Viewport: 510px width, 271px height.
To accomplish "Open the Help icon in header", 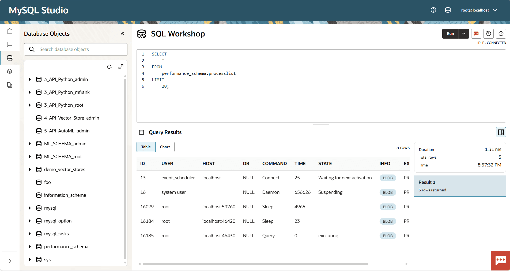I will (x=433, y=10).
